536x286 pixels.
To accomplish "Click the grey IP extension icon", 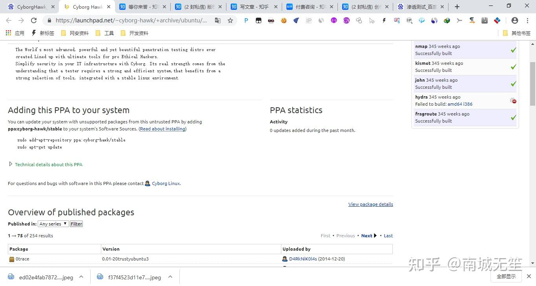I will coord(309,20).
